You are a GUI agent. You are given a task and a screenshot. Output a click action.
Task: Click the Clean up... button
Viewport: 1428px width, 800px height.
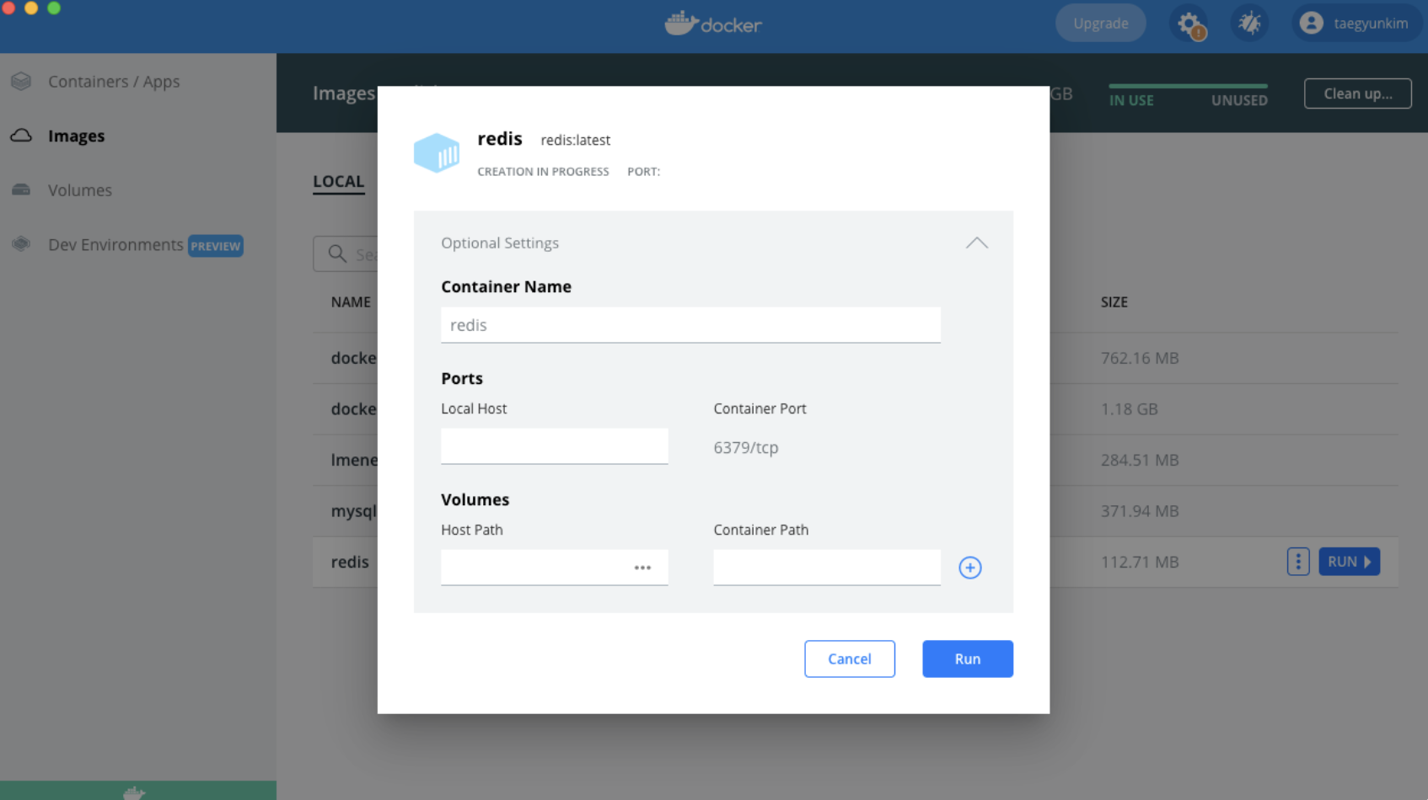click(1358, 93)
